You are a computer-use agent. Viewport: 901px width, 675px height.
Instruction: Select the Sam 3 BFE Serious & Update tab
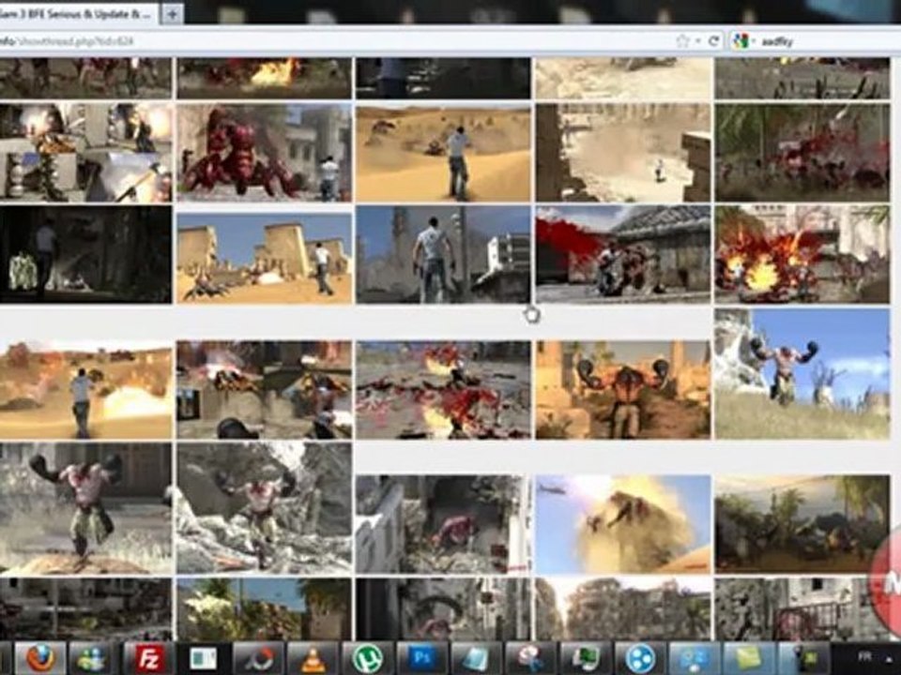coord(79,14)
